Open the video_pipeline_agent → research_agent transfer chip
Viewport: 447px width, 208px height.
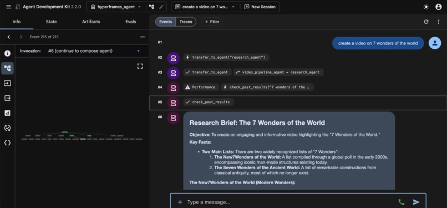278,72
